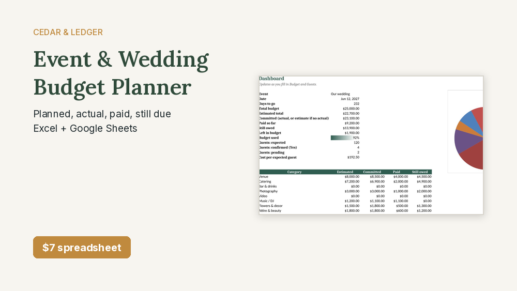Select the "Jun 12, 2027" date cell
The height and width of the screenshot is (291, 517).
[350, 99]
